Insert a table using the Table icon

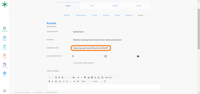(x=92, y=78)
